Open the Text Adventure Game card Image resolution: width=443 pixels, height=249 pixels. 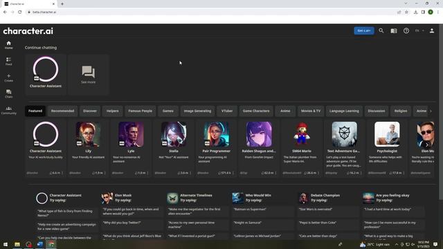click(344, 148)
